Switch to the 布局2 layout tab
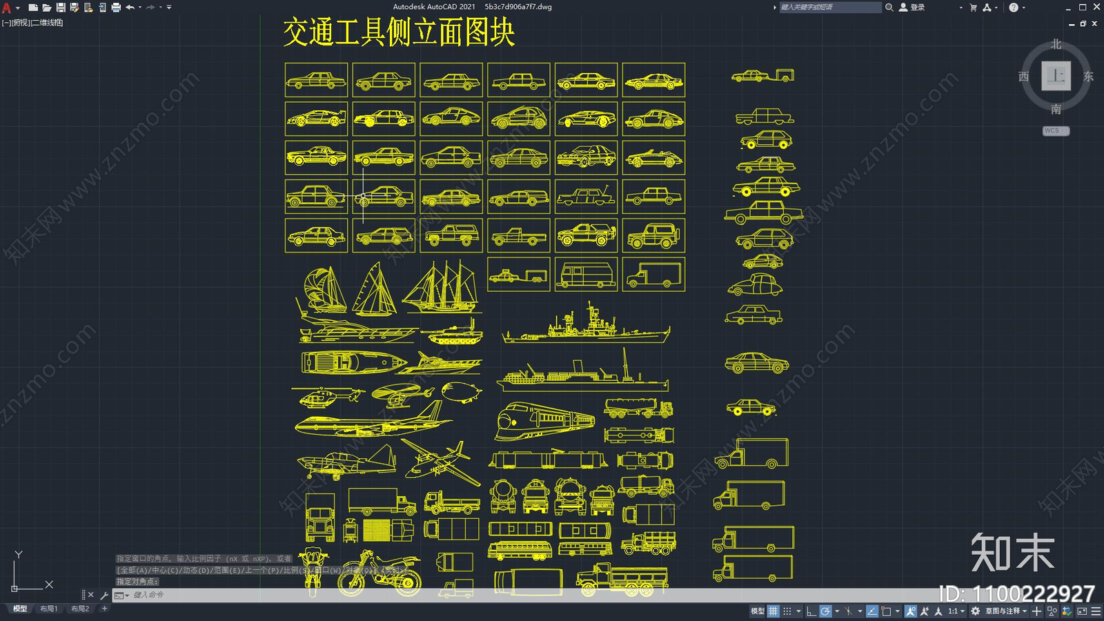The height and width of the screenshot is (621, 1104). 80,609
